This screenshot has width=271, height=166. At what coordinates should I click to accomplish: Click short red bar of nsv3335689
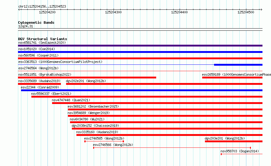coord(39,84)
